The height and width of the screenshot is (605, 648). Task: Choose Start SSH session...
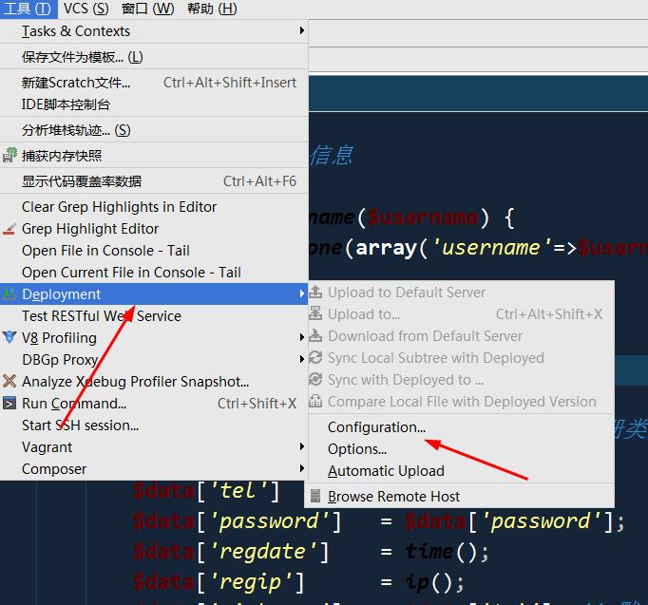pos(154,425)
